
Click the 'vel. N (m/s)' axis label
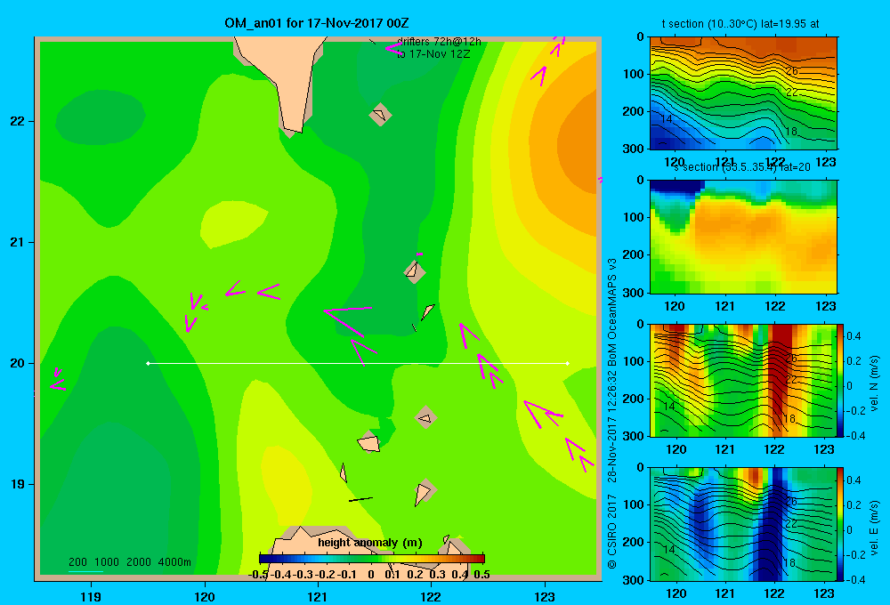click(874, 383)
